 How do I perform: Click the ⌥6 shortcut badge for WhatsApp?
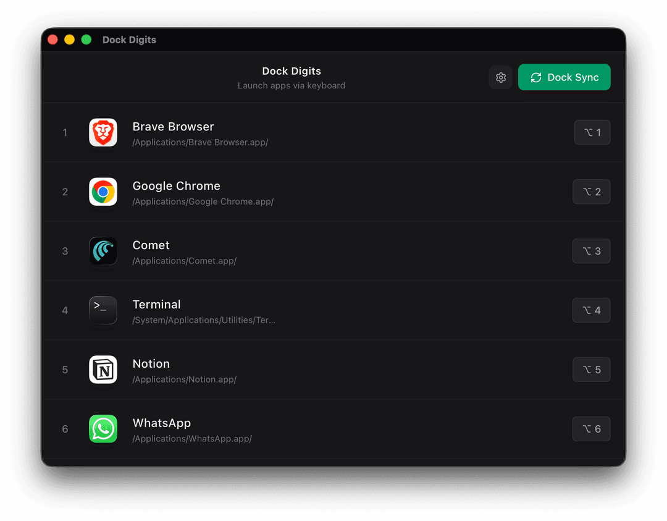tap(592, 429)
